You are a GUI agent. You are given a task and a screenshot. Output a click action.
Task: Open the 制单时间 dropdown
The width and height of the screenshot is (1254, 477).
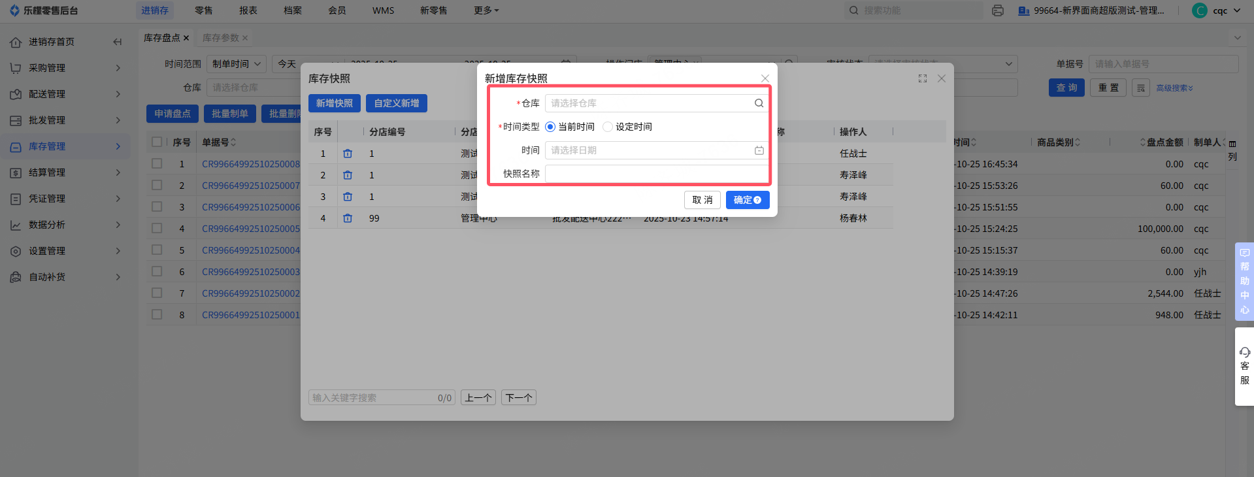[237, 64]
